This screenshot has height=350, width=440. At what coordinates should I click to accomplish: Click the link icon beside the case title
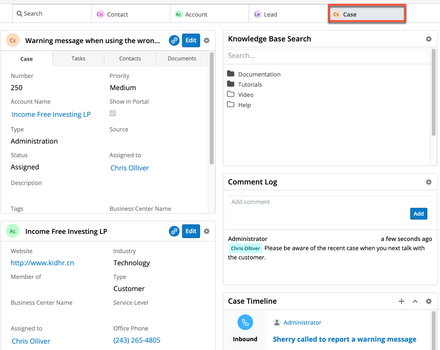tap(174, 41)
